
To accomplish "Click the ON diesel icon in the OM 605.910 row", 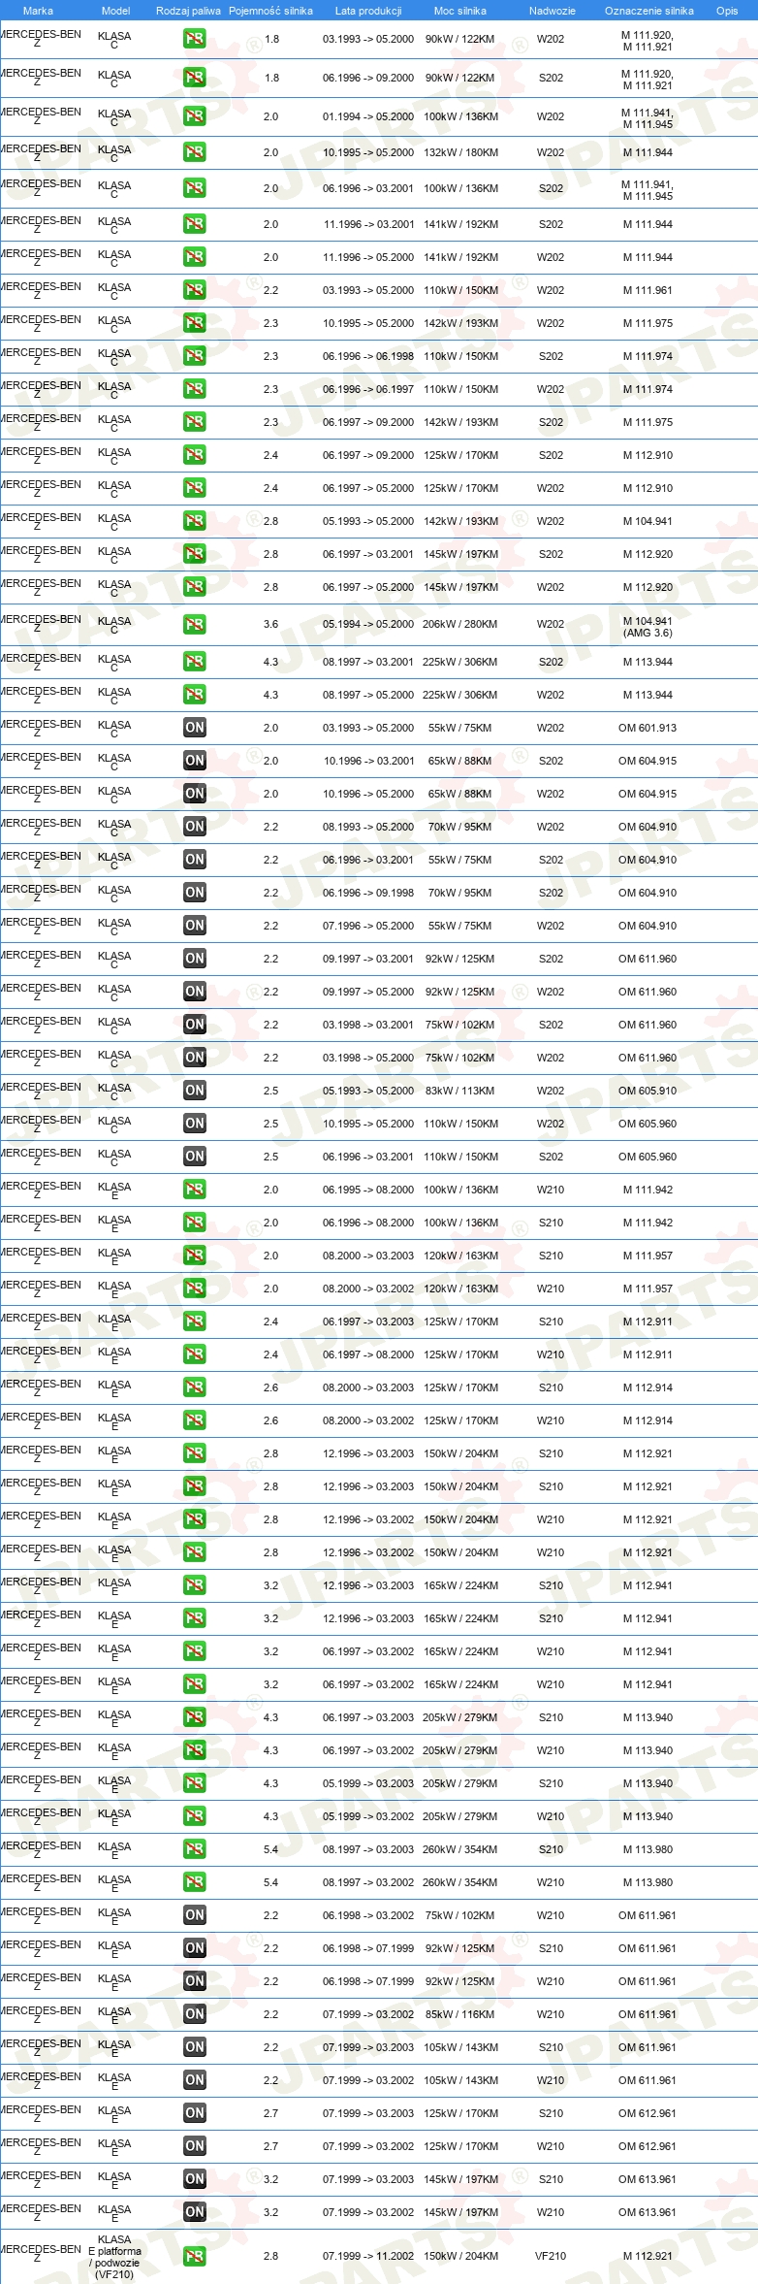I will (195, 1091).
